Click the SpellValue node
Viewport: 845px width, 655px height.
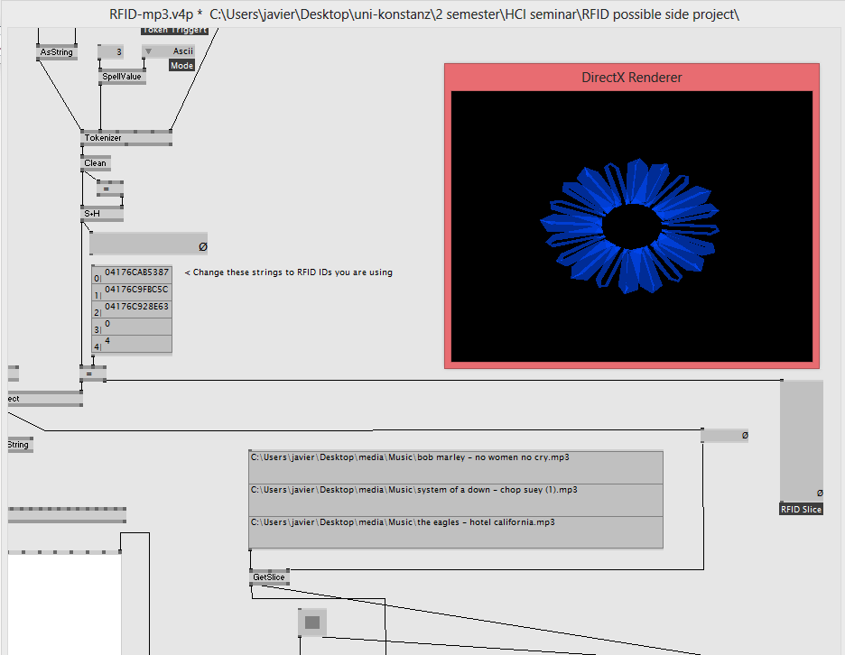(122, 77)
